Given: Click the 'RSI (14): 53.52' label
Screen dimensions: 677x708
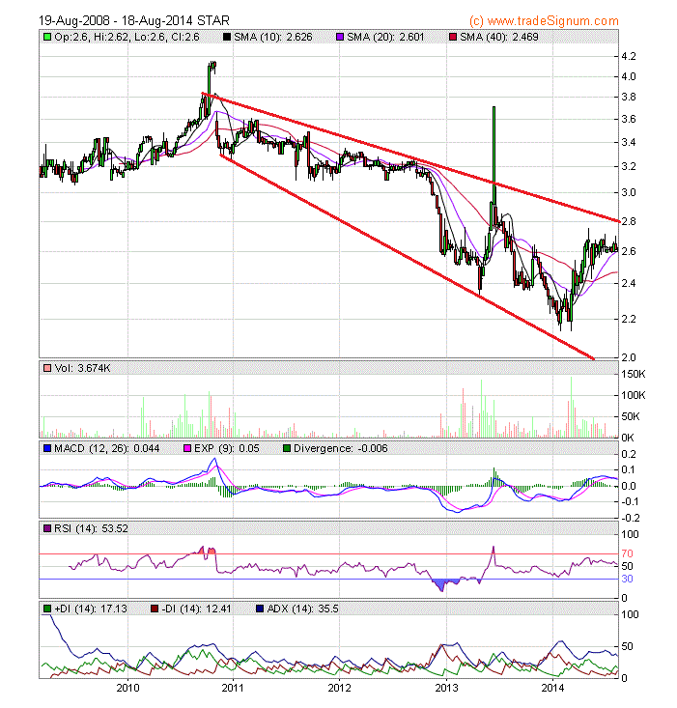Looking at the screenshot, I should pyautogui.click(x=91, y=528).
